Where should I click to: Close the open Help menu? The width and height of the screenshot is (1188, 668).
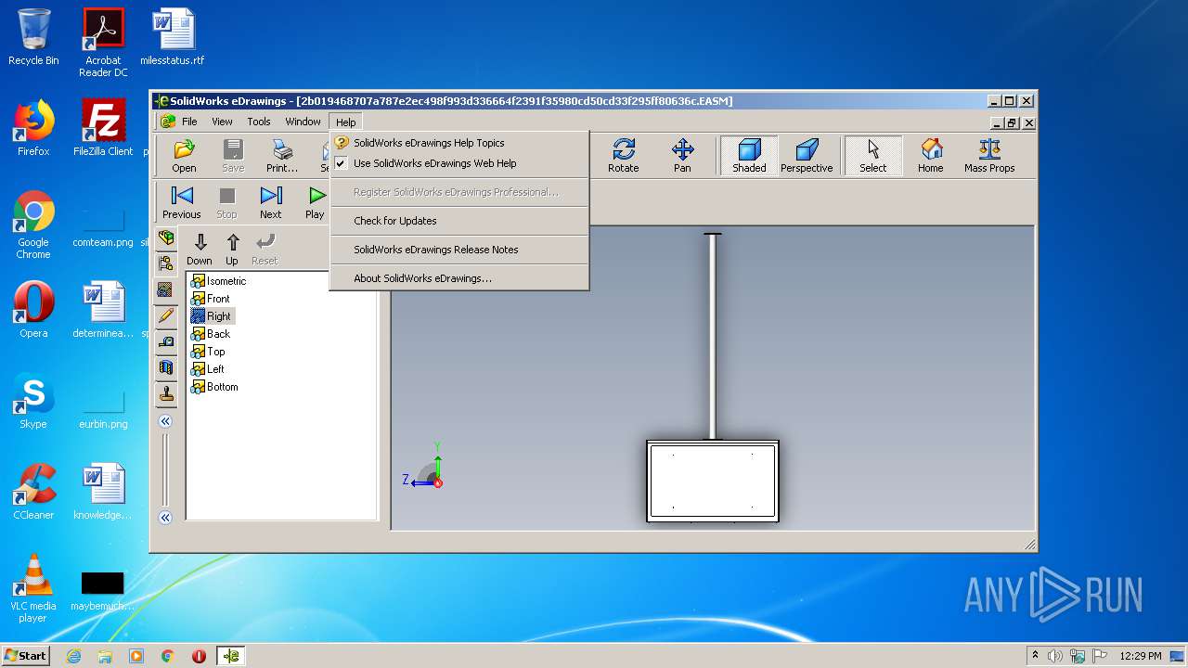tap(345, 122)
